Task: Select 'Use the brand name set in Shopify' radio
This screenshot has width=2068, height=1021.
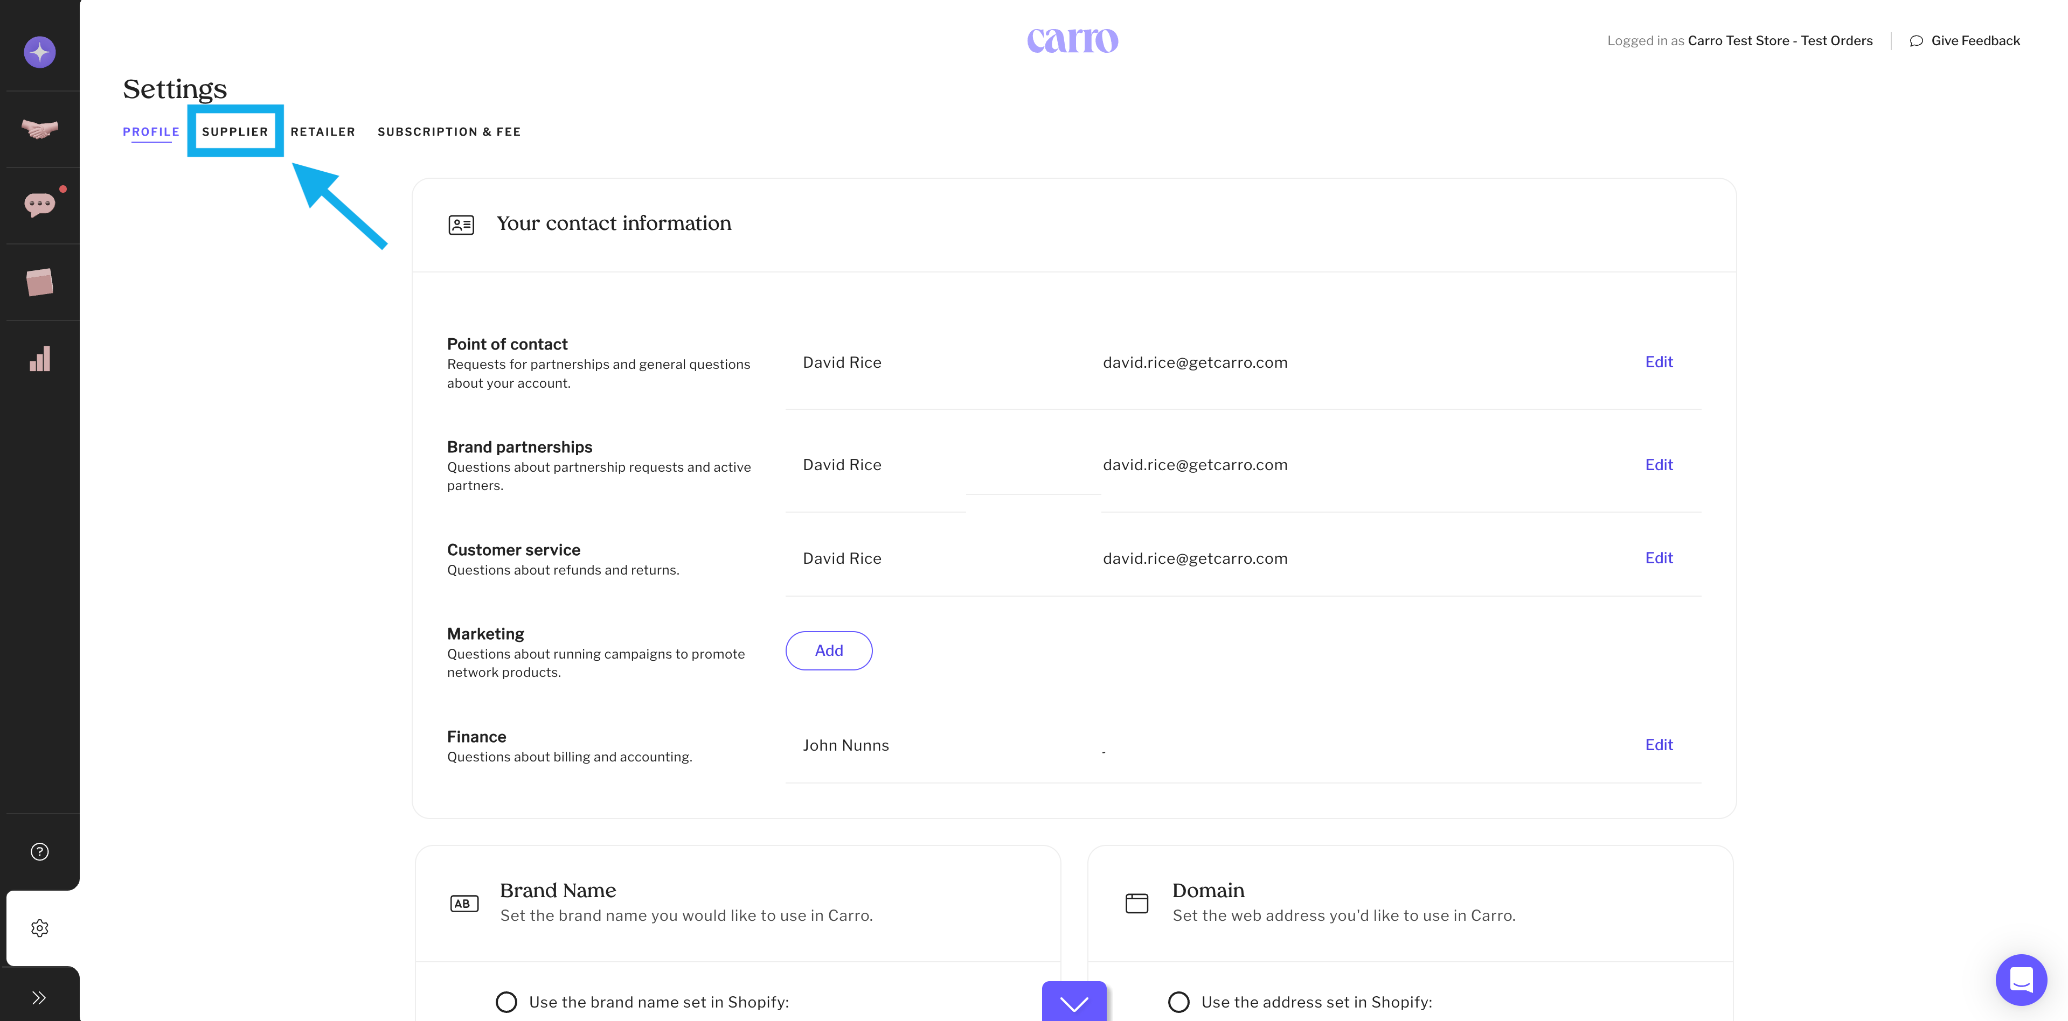Action: tap(506, 1002)
